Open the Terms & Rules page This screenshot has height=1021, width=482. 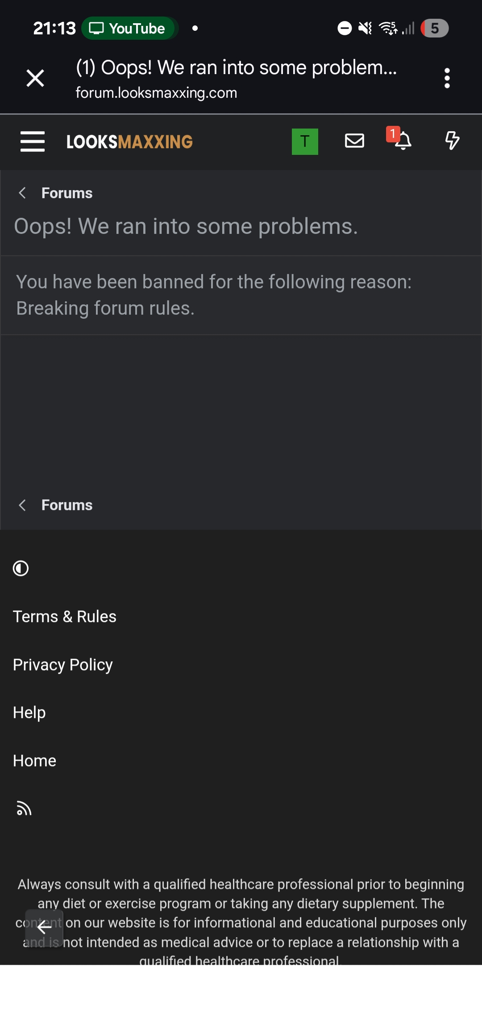pos(64,616)
